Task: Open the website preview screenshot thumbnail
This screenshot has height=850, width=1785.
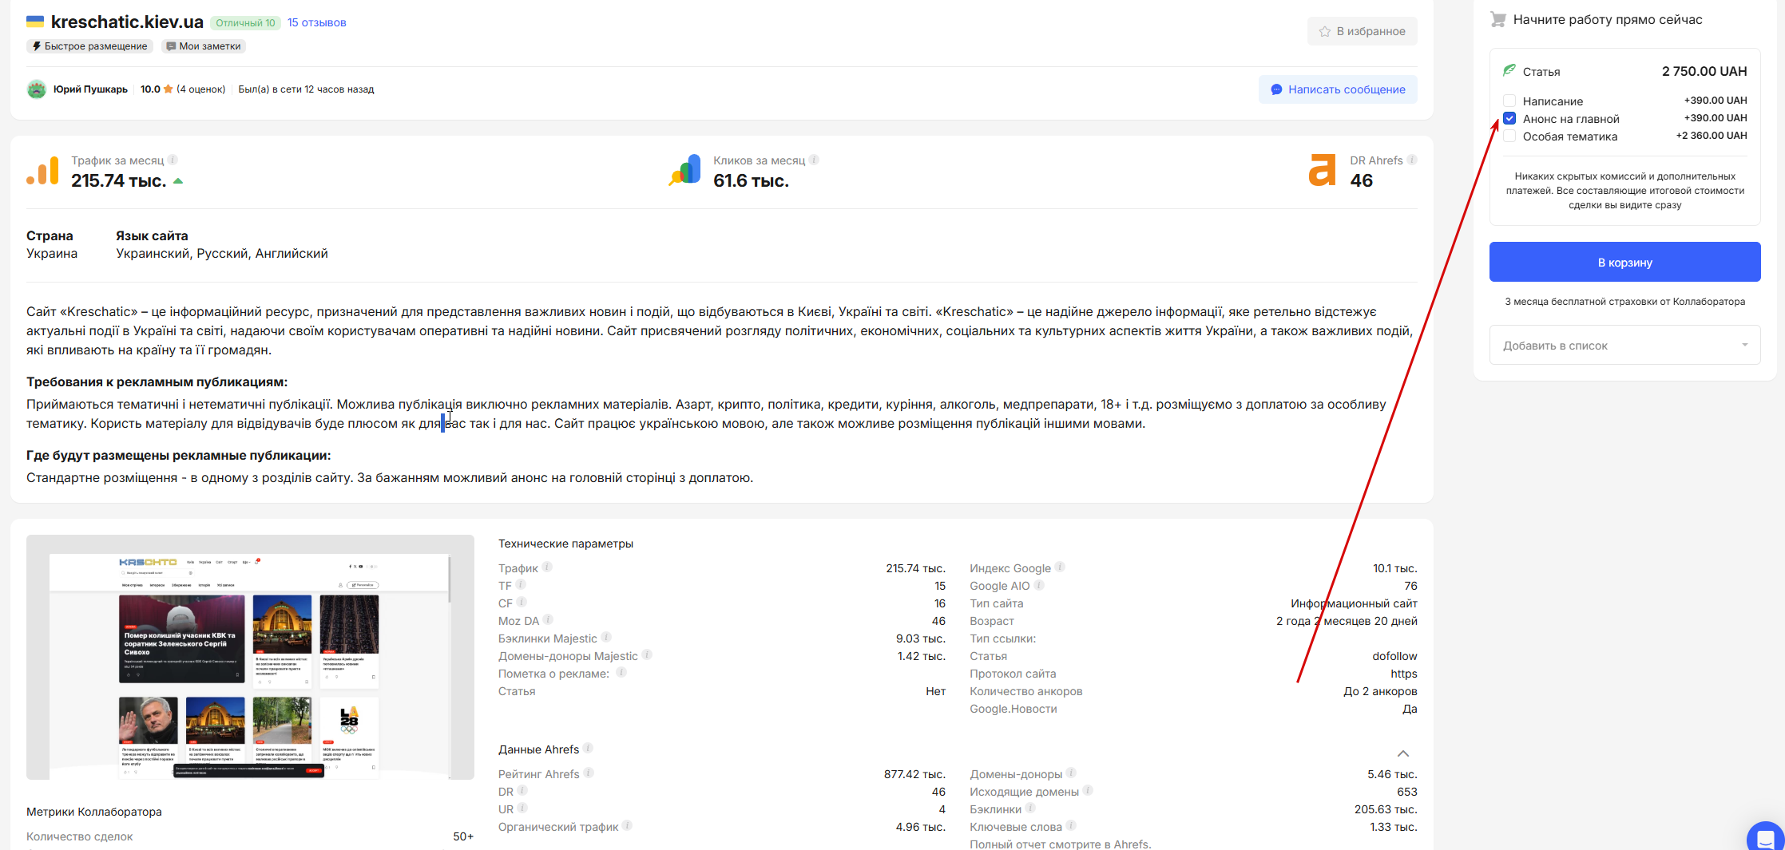Action: (250, 657)
